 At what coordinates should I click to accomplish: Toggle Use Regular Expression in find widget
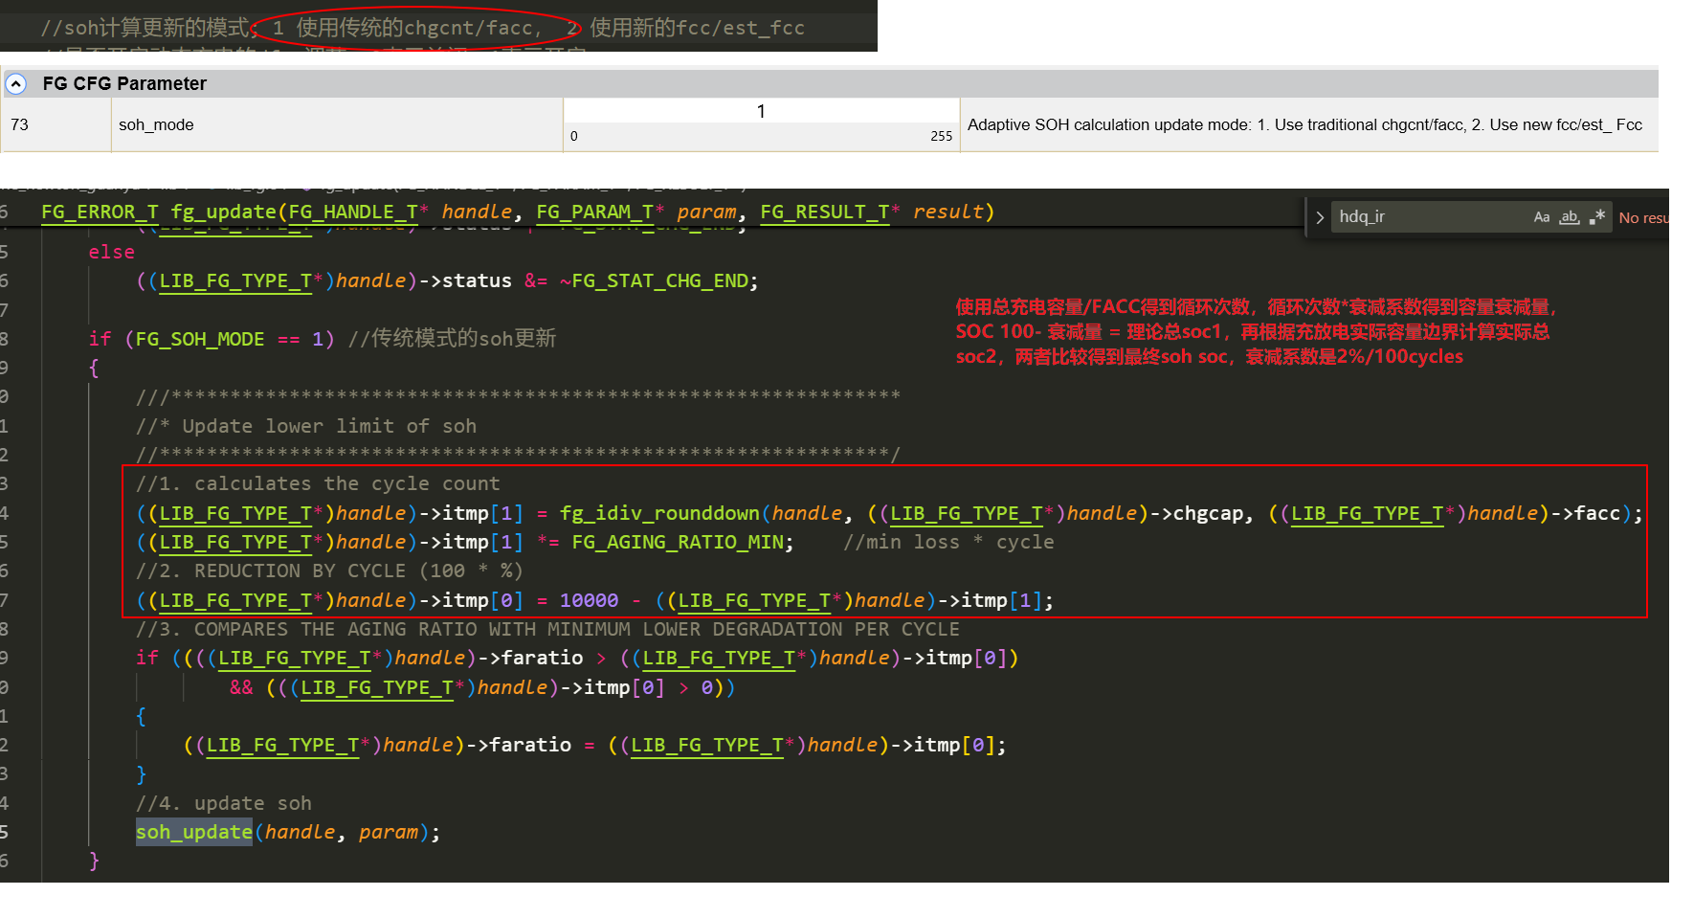point(1596,217)
